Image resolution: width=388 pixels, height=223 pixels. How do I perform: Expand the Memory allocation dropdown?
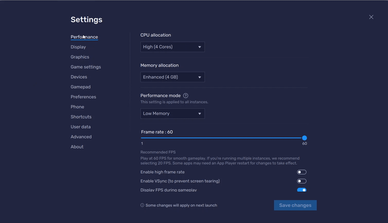tap(173, 77)
